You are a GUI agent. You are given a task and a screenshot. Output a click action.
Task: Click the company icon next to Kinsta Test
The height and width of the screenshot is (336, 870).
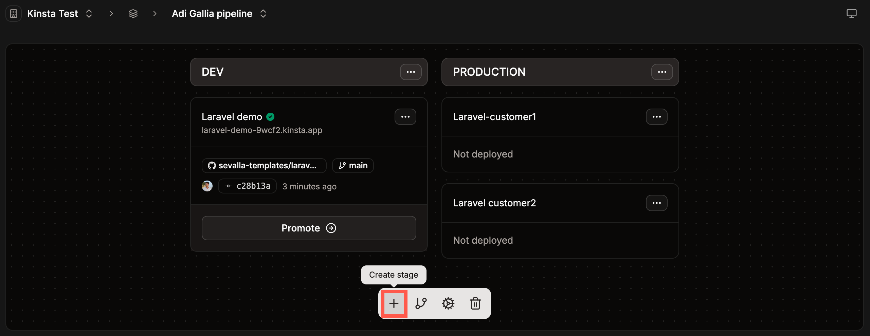[x=13, y=13]
